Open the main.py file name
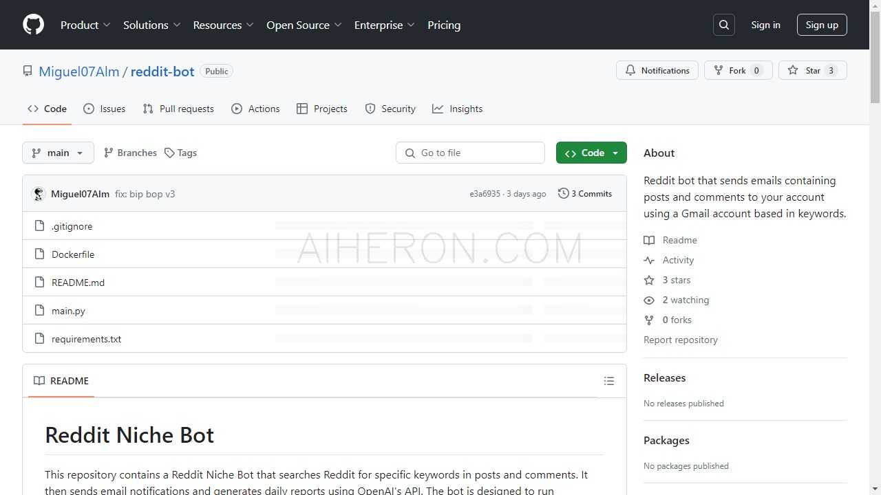Viewport: 881px width, 495px height. [x=68, y=311]
